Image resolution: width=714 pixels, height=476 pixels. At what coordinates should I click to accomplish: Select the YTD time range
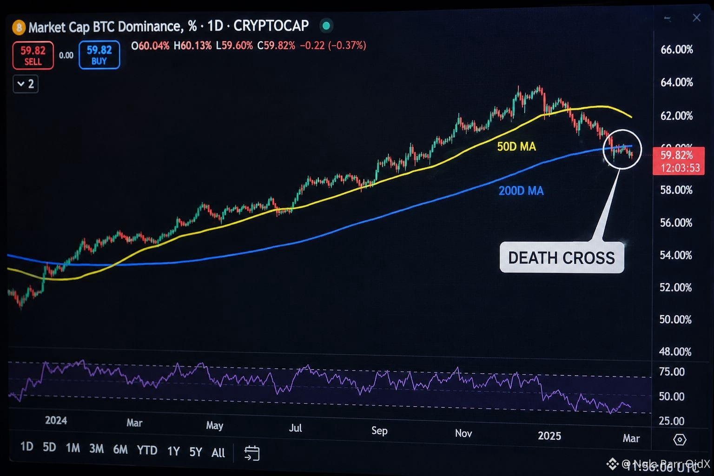147,450
